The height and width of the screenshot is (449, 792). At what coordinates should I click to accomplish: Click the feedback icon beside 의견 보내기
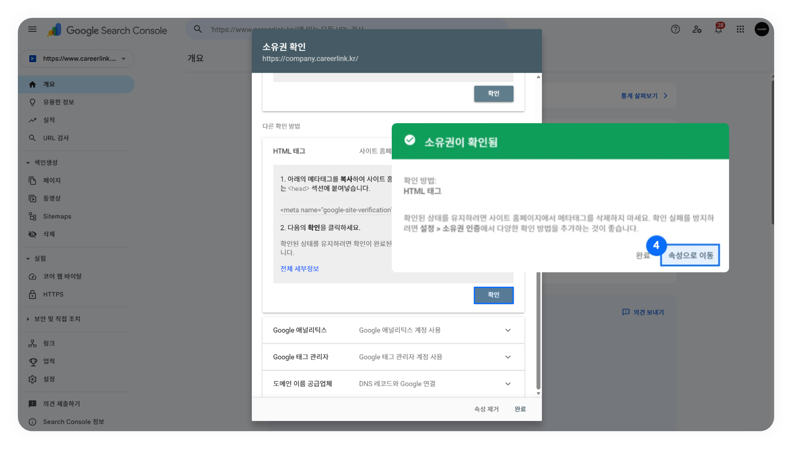pos(626,312)
